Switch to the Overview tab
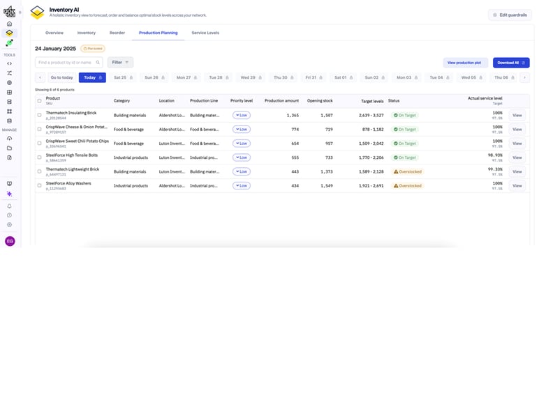 pyautogui.click(x=54, y=33)
